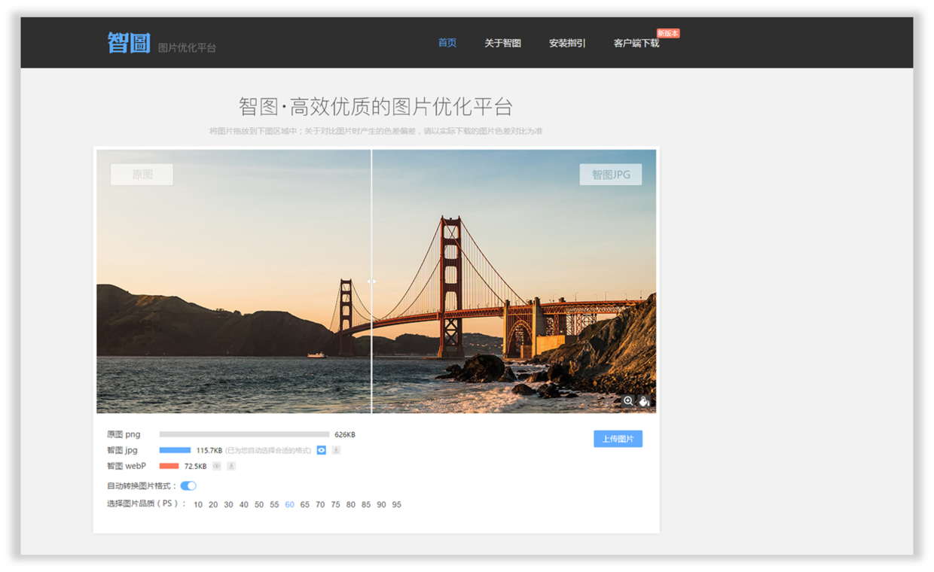The width and height of the screenshot is (934, 572).
Task: Toggle 自动转换图片格式 switch
Action: tap(188, 485)
